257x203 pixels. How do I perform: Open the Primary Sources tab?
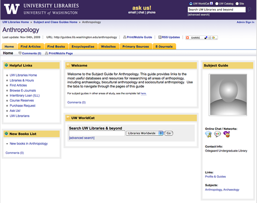click(x=136, y=46)
